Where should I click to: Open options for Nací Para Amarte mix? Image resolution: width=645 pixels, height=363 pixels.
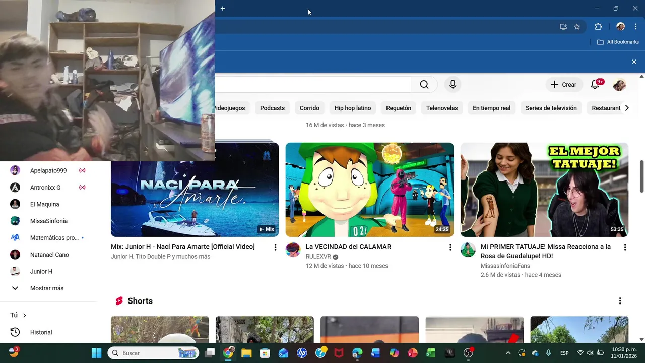point(275,247)
